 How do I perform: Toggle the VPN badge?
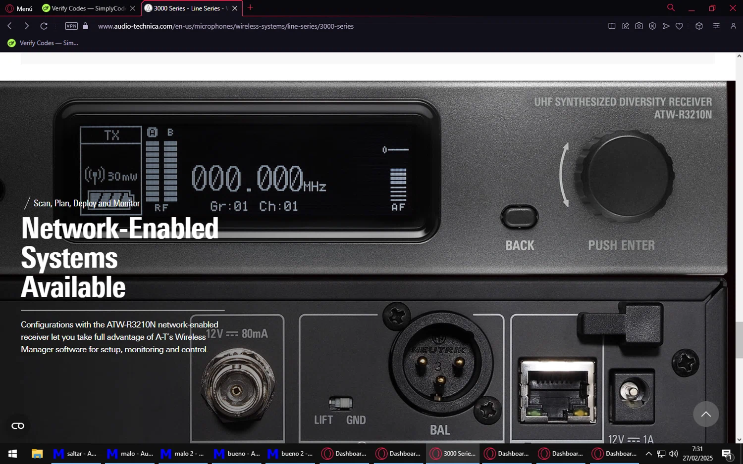coord(71,26)
